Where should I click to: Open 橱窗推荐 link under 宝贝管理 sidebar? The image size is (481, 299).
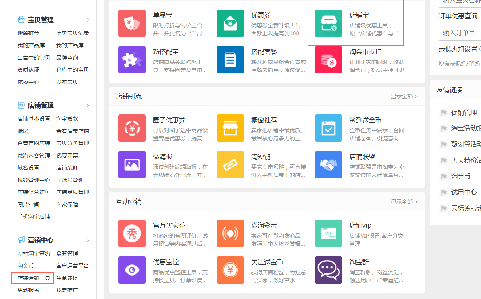click(x=28, y=33)
